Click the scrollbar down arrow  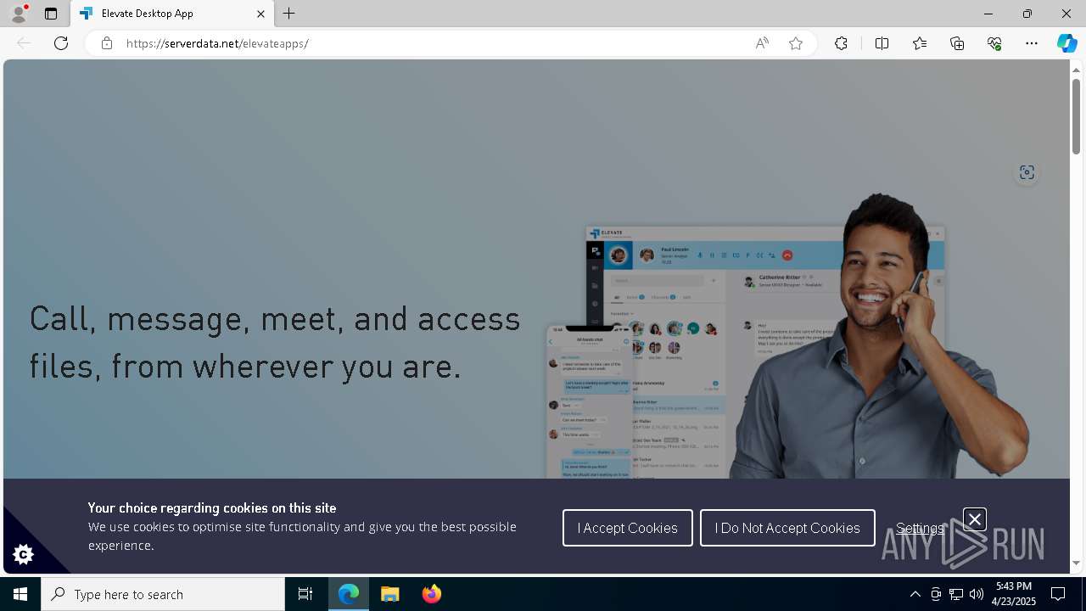1076,563
